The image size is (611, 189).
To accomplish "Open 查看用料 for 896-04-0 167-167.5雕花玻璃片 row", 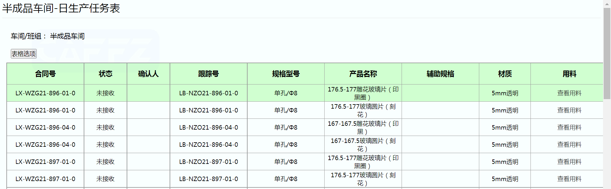I will pyautogui.click(x=569, y=127).
